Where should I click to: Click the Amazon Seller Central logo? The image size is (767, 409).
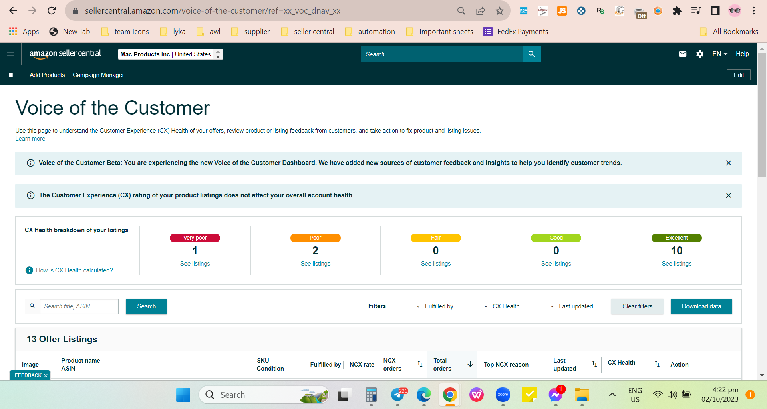point(65,54)
